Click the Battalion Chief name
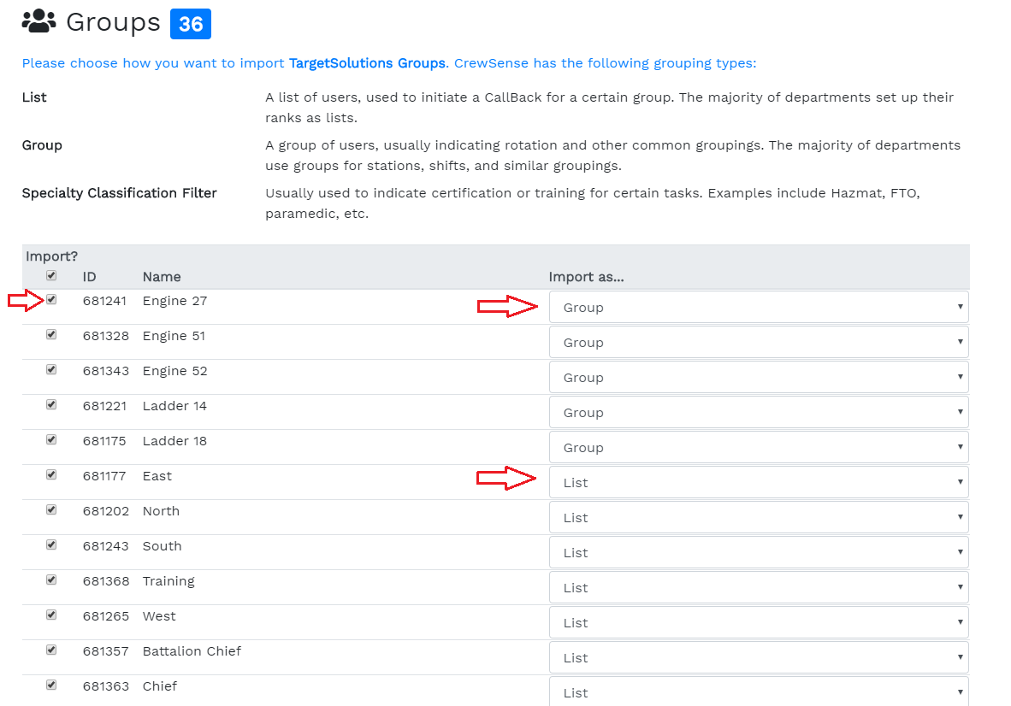Image resolution: width=1011 pixels, height=706 pixels. pos(192,651)
